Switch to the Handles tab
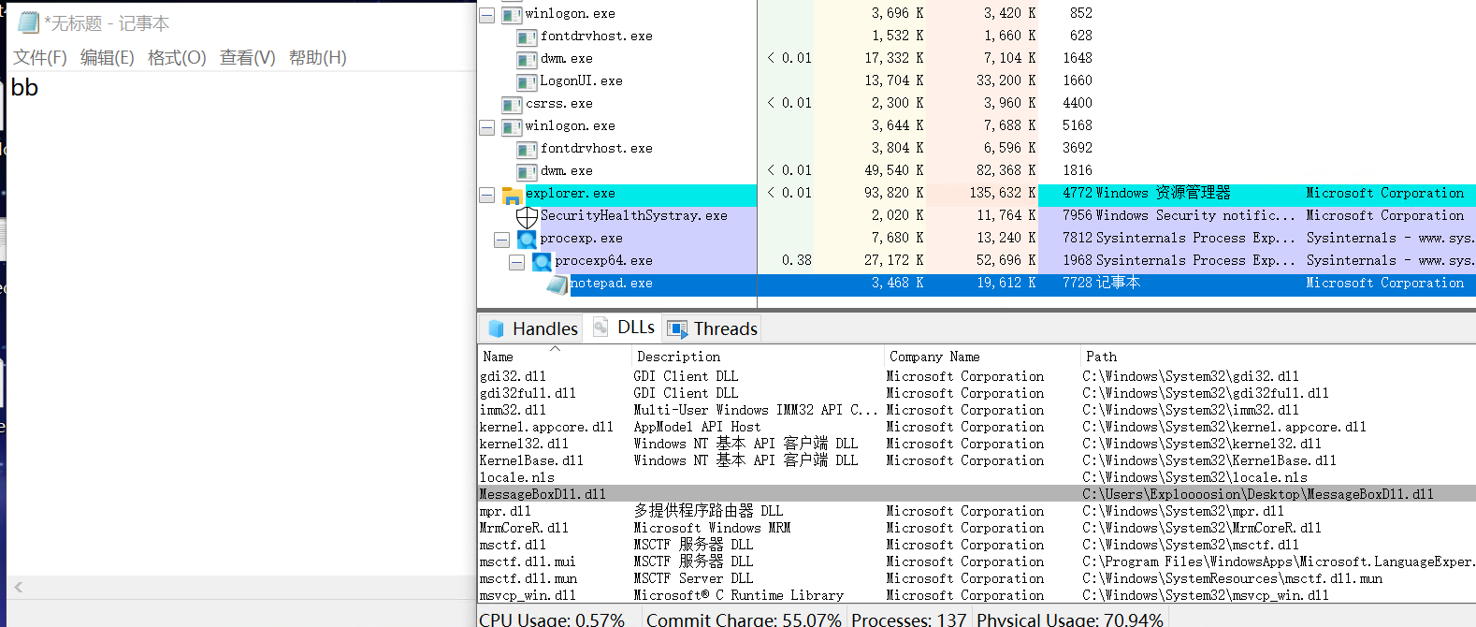This screenshot has height=627, width=1476. coord(533,328)
